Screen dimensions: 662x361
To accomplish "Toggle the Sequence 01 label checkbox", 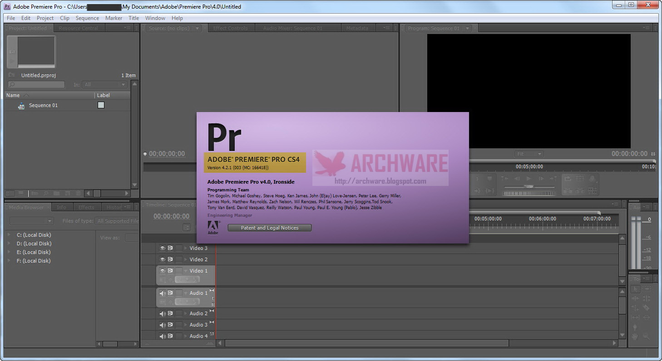I will tap(101, 105).
